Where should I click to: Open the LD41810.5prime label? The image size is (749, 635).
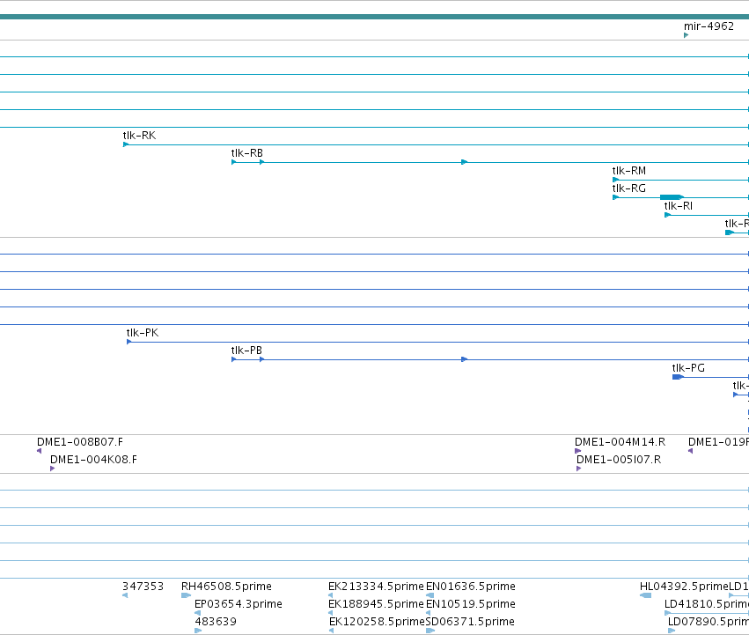(707, 604)
